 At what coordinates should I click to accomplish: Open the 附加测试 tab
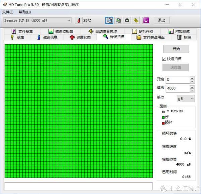pos(179,31)
